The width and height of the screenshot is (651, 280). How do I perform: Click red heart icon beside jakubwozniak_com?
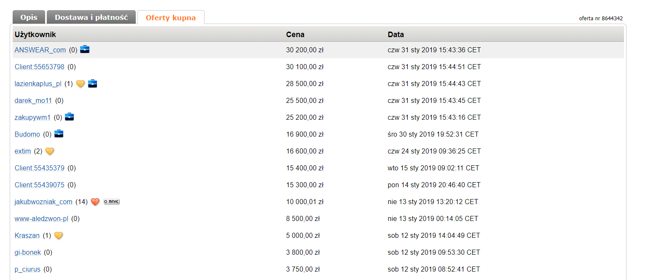pos(95,202)
